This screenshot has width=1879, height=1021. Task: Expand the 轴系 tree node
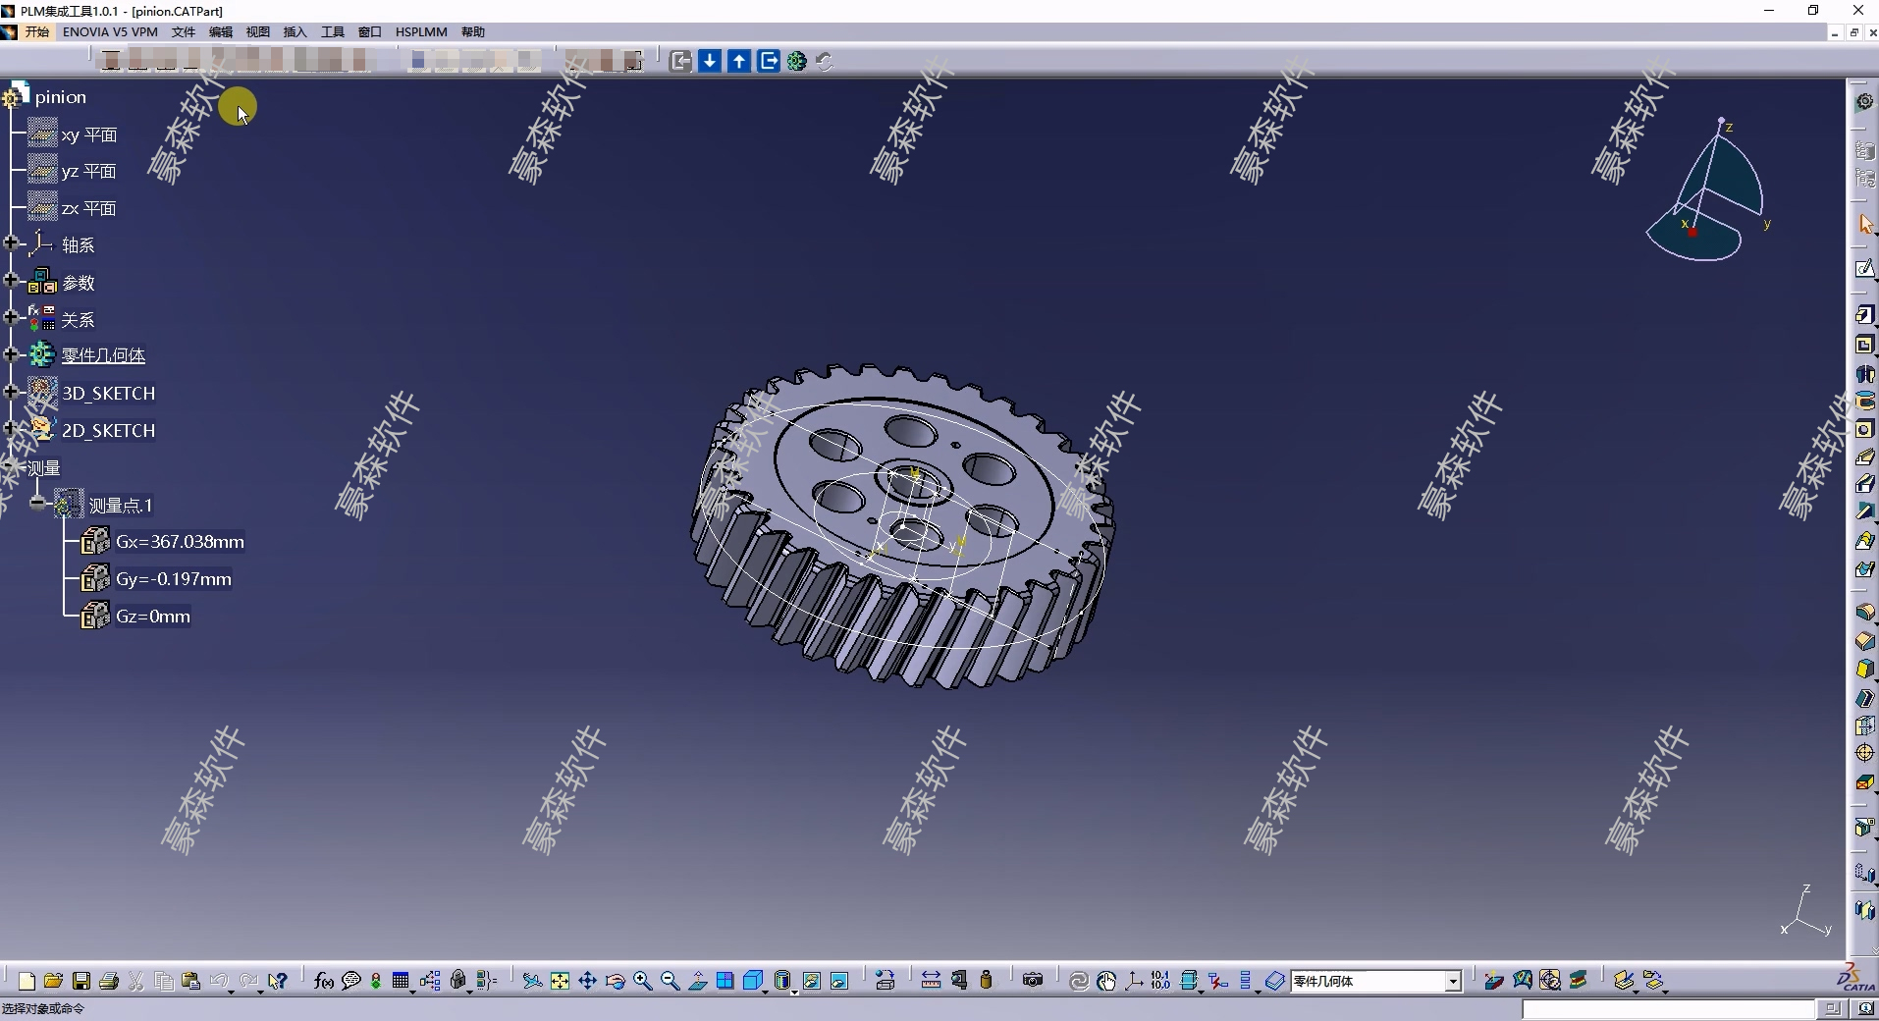pos(11,242)
